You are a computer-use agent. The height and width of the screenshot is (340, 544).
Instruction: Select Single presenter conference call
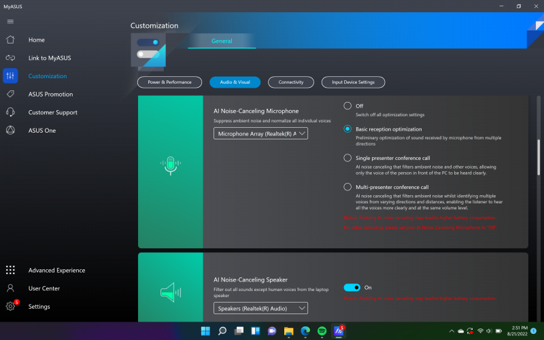pos(347,158)
